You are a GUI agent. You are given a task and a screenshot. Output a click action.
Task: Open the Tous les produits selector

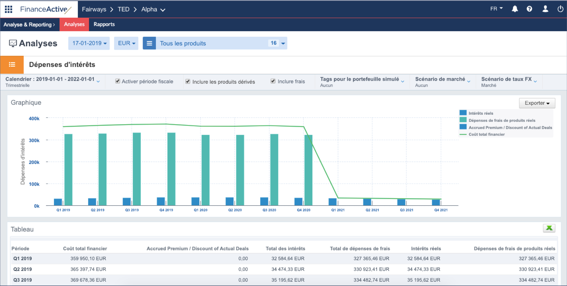coord(183,43)
